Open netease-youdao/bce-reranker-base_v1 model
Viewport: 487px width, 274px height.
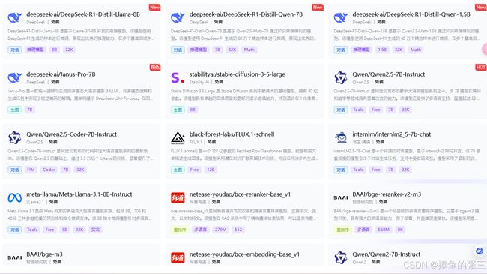(240, 194)
